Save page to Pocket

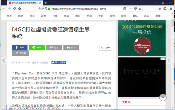point(136,8)
